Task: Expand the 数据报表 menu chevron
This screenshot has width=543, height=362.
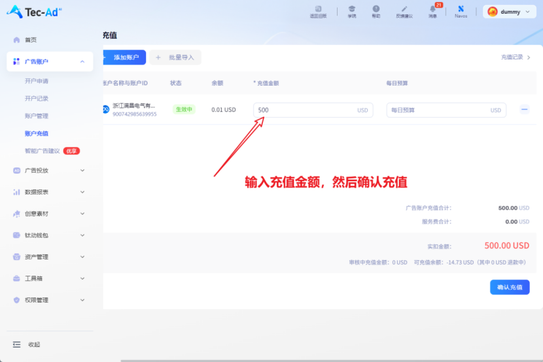Action: tap(82, 192)
